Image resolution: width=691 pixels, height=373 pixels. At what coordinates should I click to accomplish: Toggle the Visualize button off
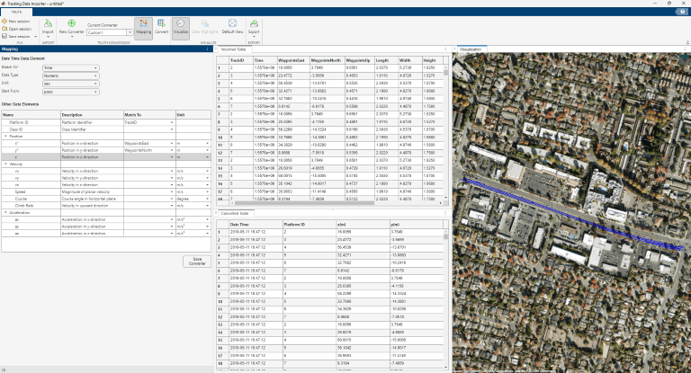[181, 27]
